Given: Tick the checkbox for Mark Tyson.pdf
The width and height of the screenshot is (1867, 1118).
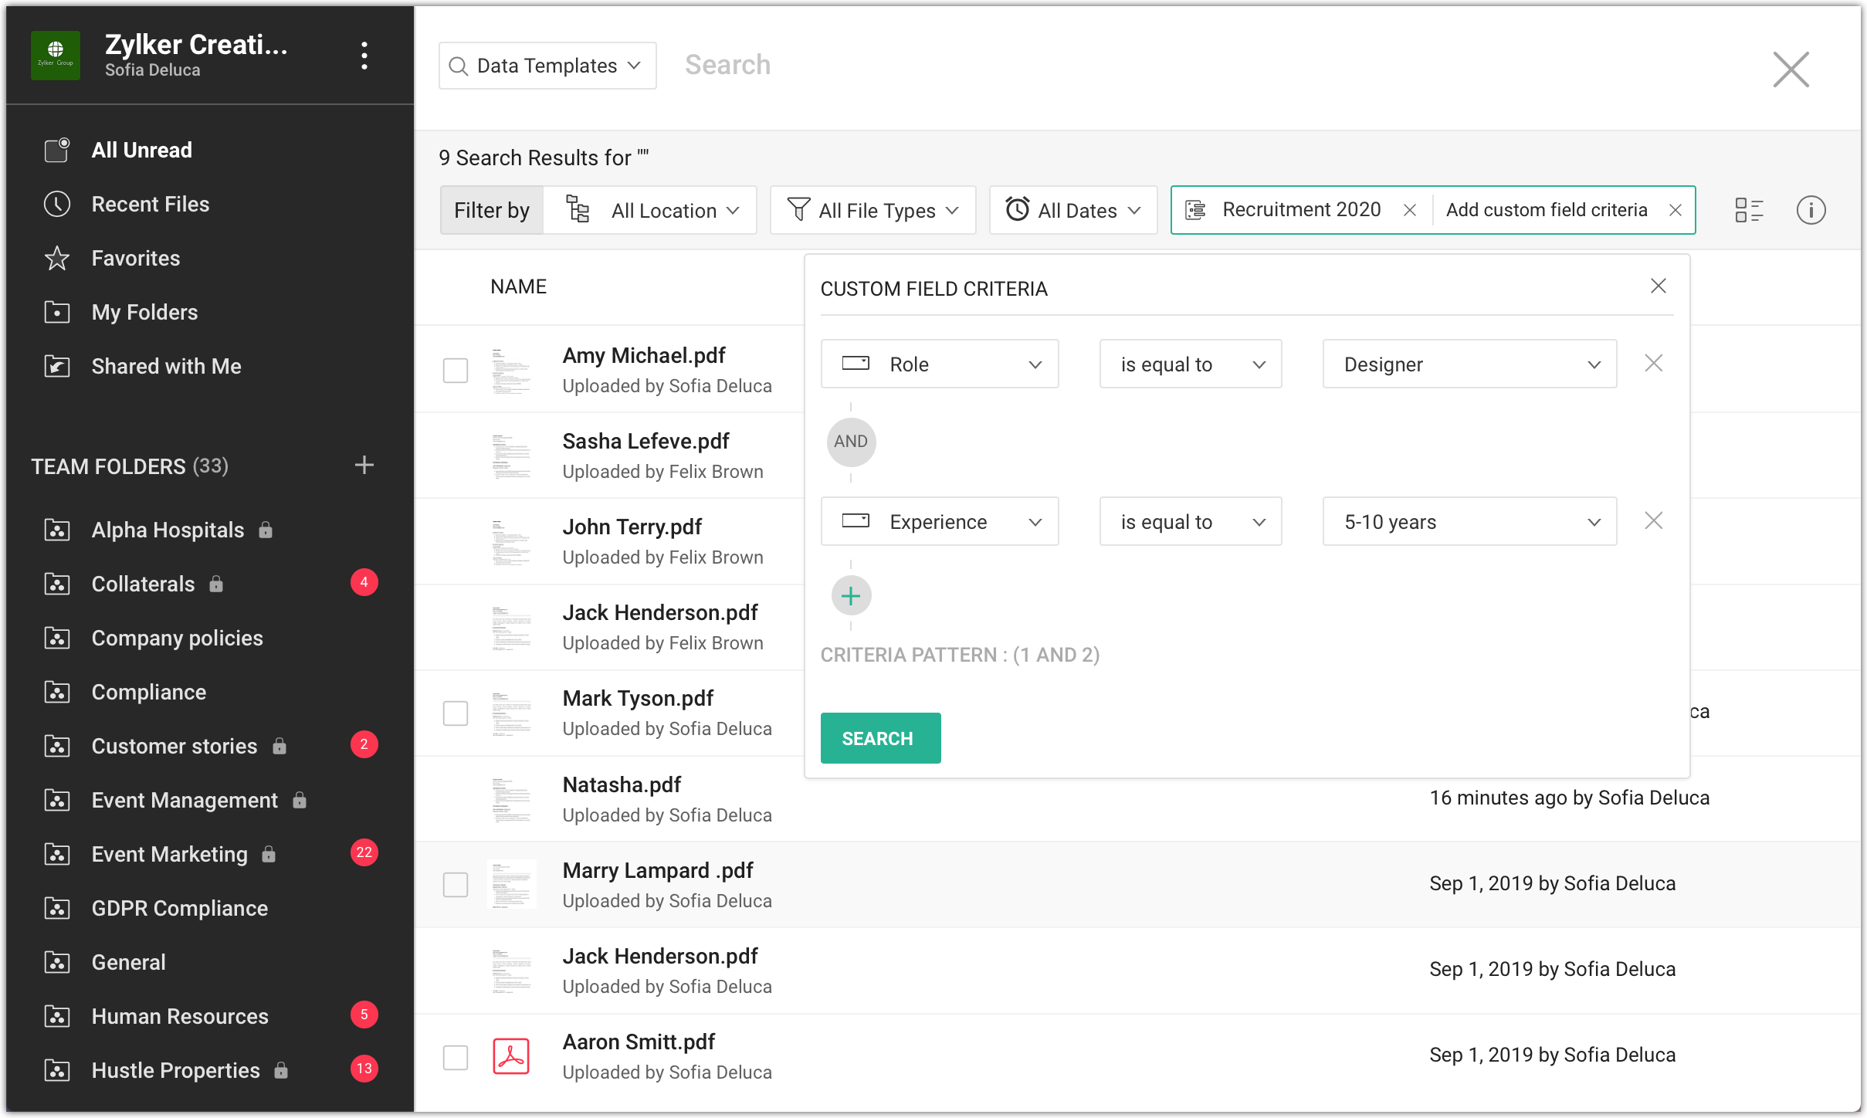Looking at the screenshot, I should [x=456, y=713].
